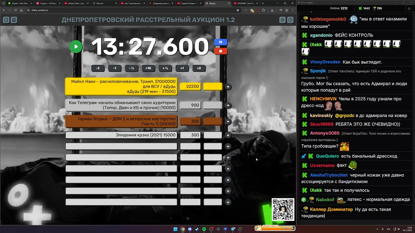
Task: Subtract half a minute with -½ button
Action: coord(131,68)
